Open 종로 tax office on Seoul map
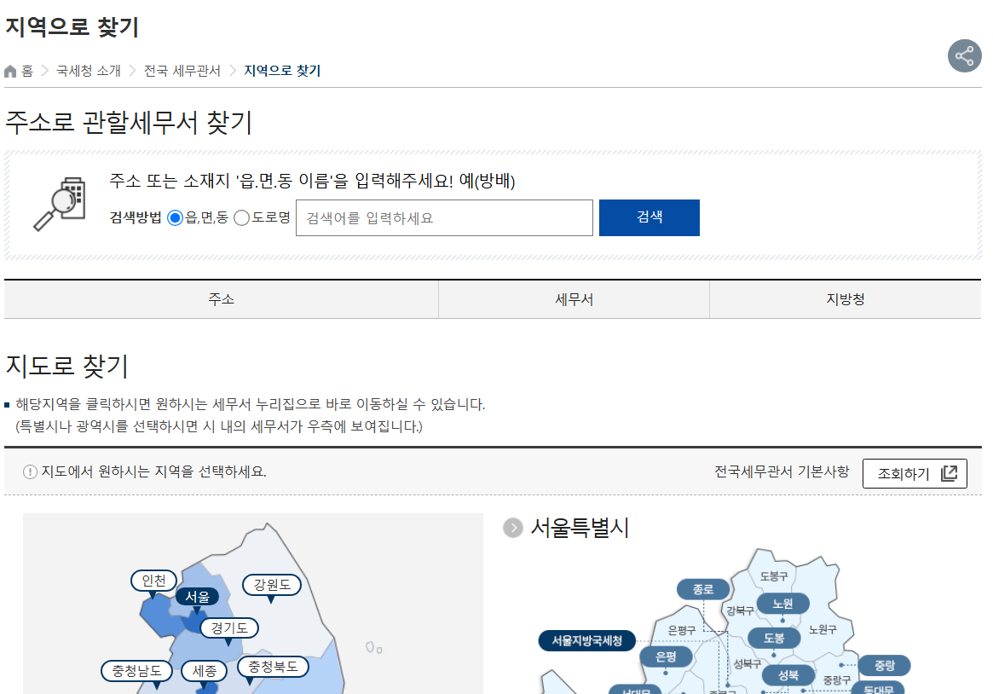The image size is (993, 694). [703, 589]
